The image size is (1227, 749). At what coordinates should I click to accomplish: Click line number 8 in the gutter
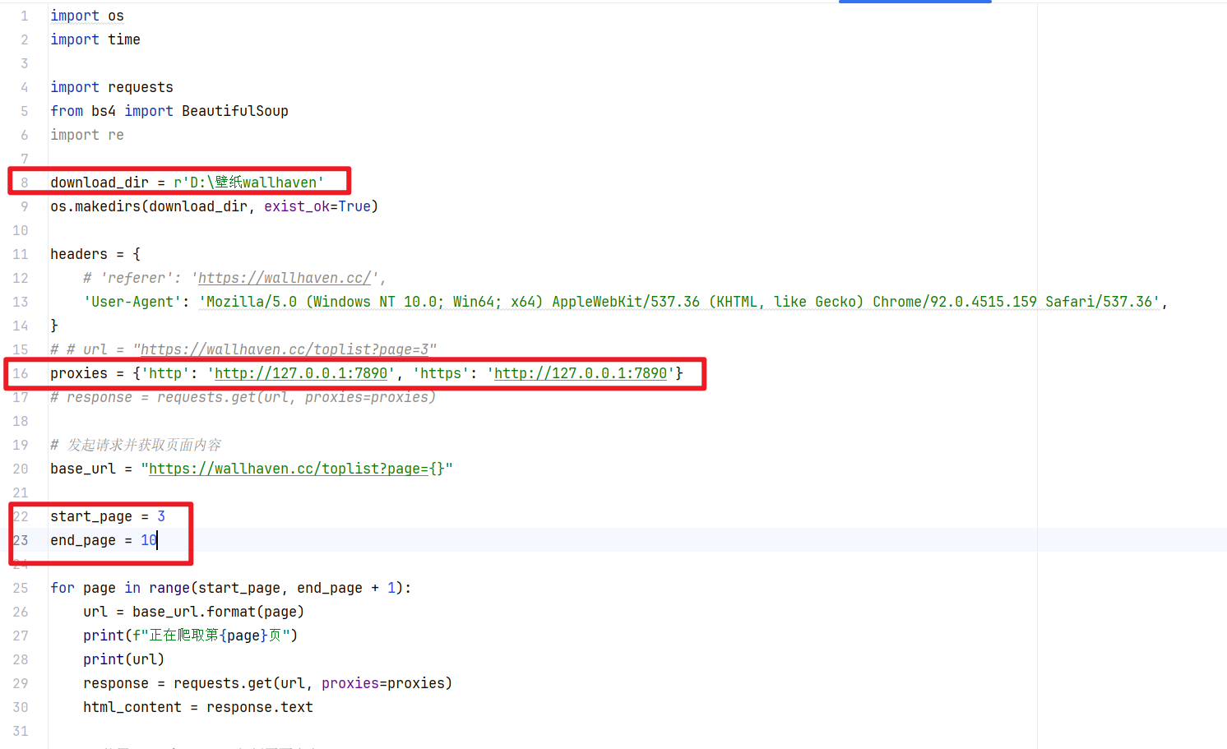pyautogui.click(x=24, y=183)
